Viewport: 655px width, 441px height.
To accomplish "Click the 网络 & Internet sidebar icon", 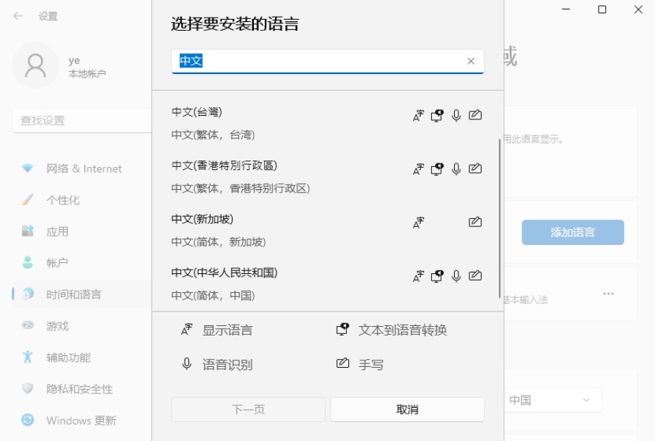I will [28, 168].
